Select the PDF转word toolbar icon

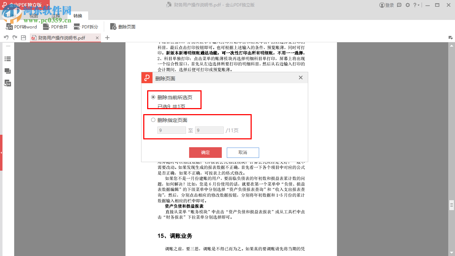click(21, 27)
